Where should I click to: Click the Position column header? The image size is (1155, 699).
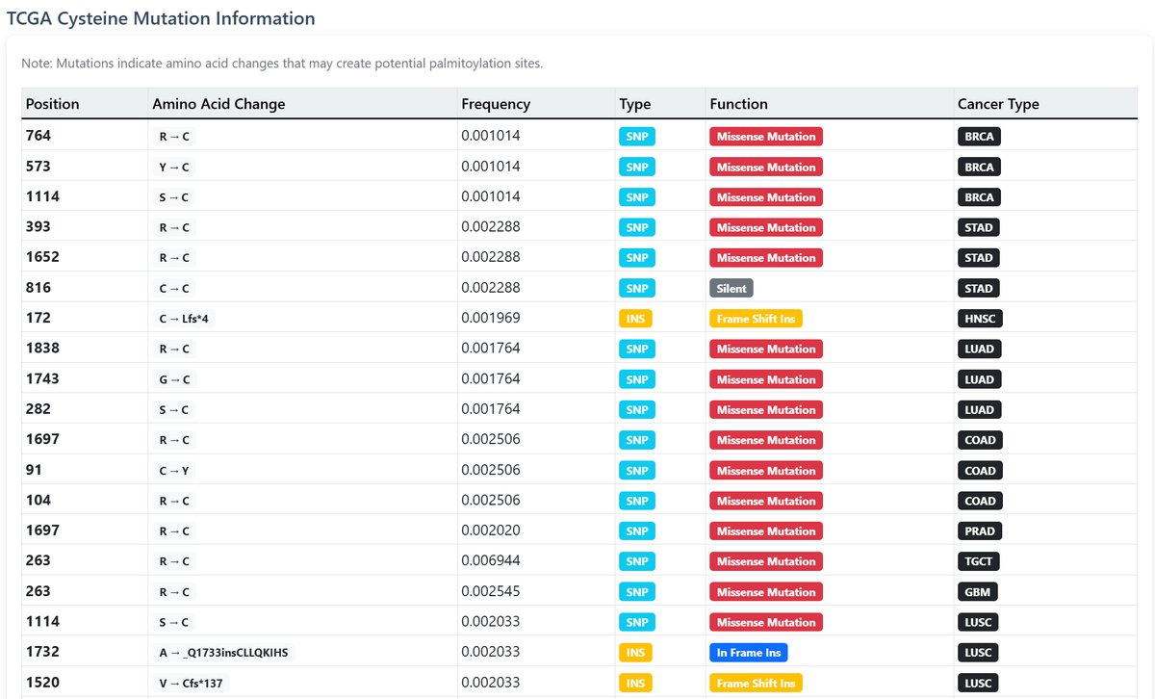(x=52, y=103)
